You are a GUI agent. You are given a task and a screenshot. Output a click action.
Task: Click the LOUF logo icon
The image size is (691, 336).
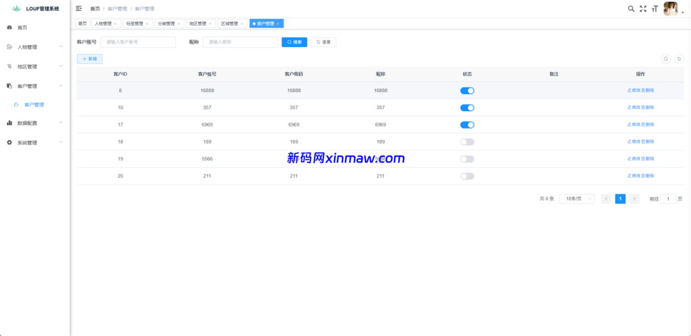point(17,8)
